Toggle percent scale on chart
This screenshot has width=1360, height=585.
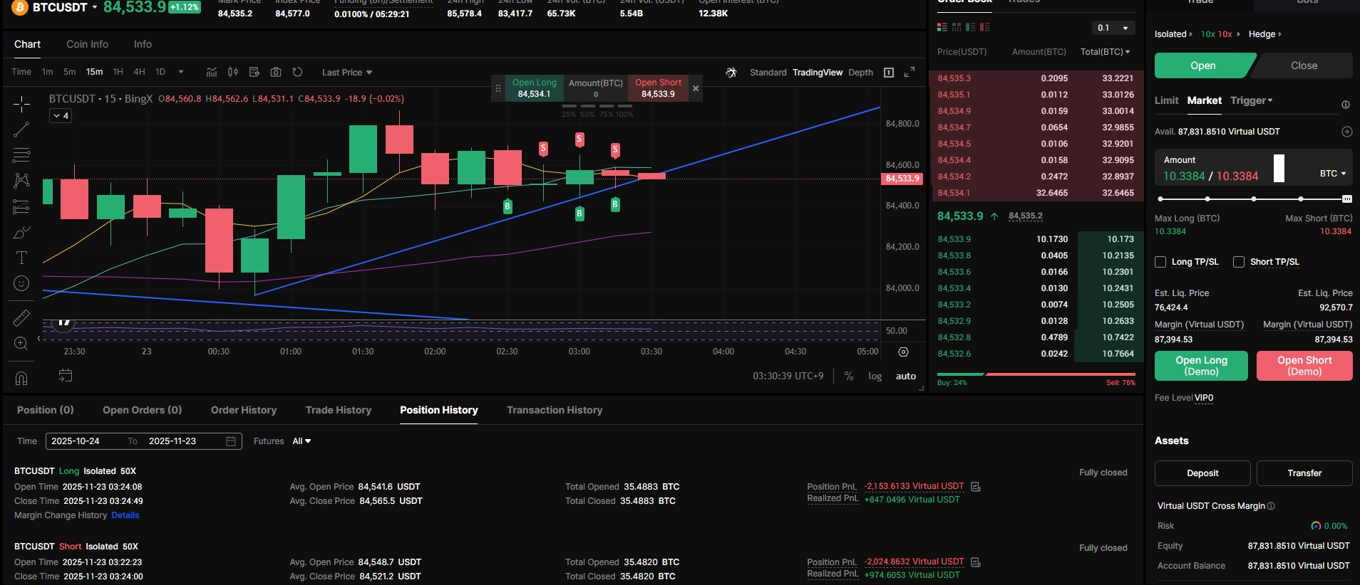(x=849, y=376)
